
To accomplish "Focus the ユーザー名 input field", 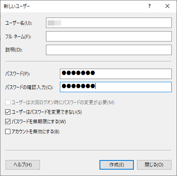I will (109, 23).
